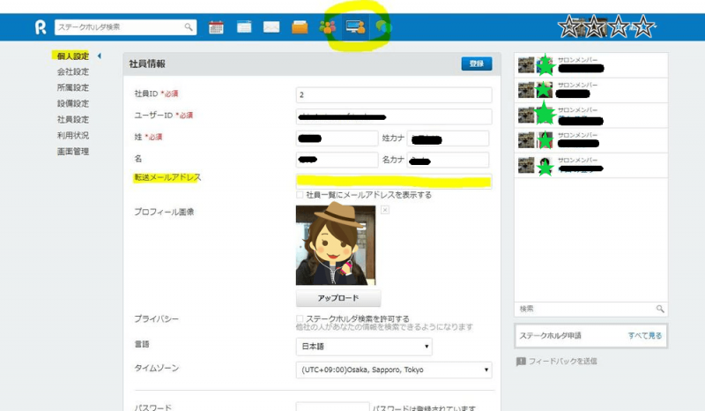This screenshot has width=705, height=411.
Task: Open the orange folder icon
Action: (x=300, y=27)
